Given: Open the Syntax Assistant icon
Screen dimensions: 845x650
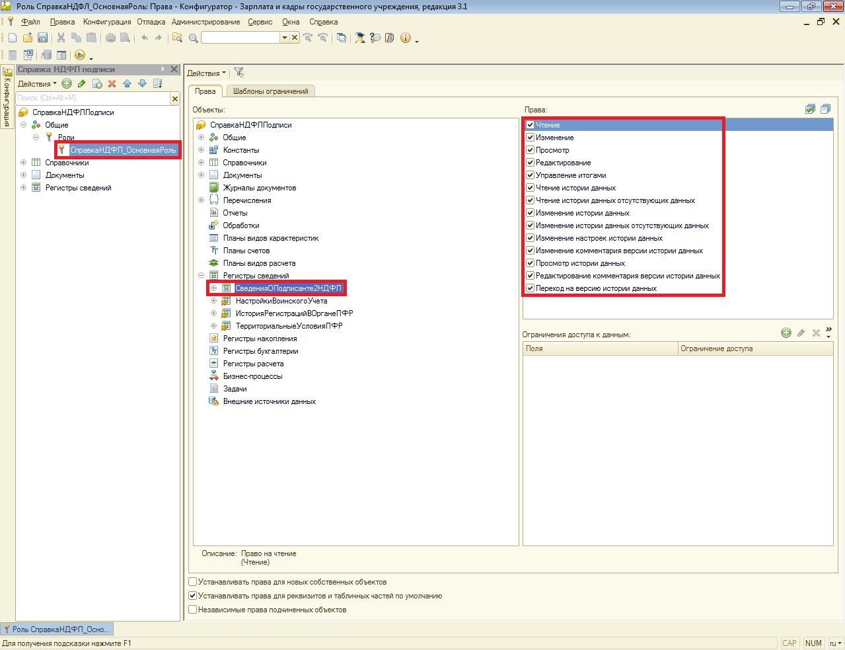Looking at the screenshot, I should 359,38.
